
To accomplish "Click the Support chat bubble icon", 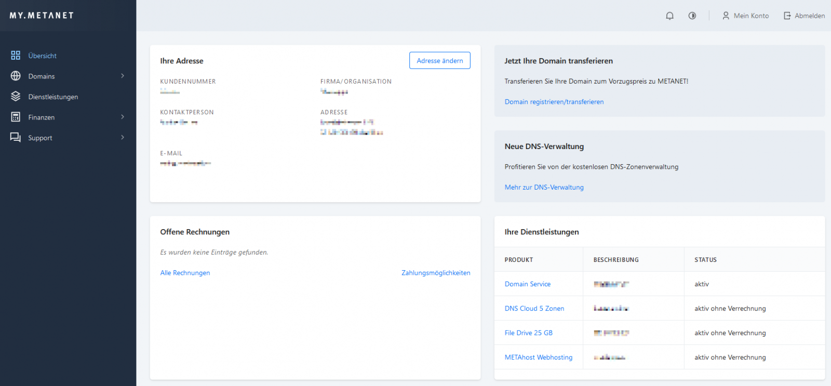I will pyautogui.click(x=16, y=138).
